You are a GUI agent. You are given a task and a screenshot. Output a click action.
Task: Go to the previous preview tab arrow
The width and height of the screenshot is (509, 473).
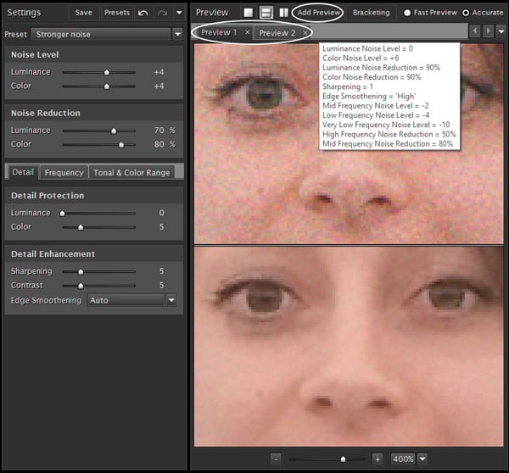475,31
